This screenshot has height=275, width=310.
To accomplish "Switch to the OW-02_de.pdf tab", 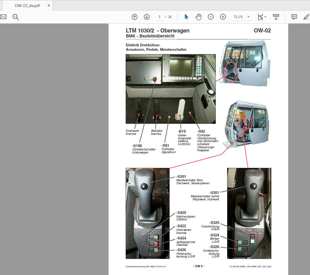I will coord(27,6).
